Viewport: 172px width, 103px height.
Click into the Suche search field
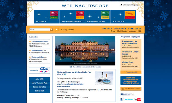40,29
